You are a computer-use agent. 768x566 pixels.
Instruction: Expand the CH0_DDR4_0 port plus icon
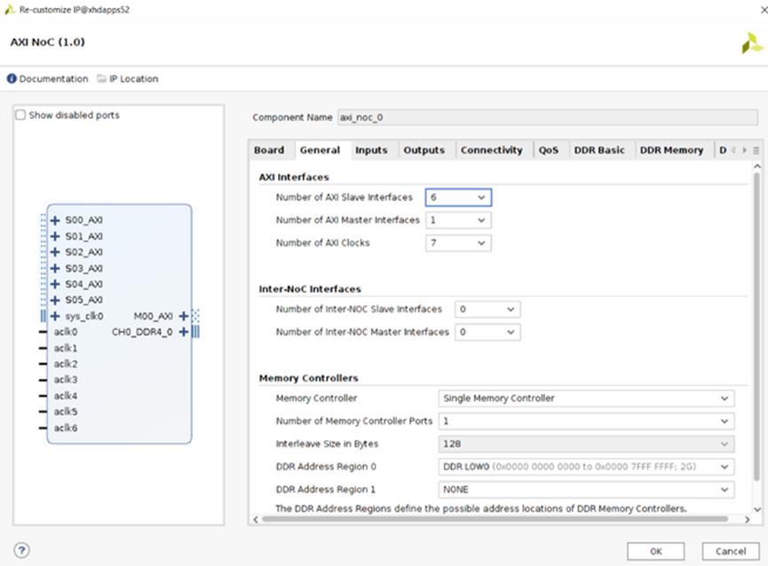[x=183, y=332]
